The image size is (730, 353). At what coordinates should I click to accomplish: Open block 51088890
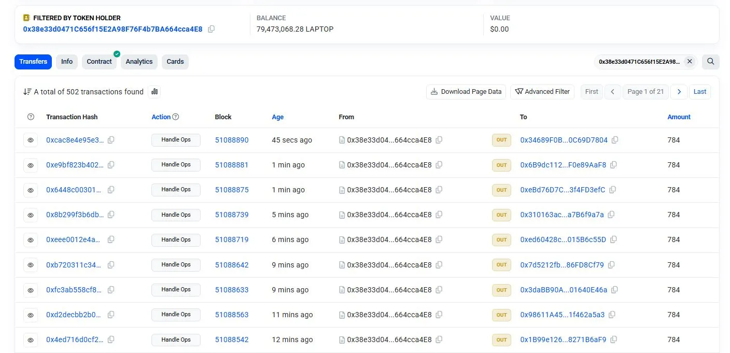pos(232,140)
